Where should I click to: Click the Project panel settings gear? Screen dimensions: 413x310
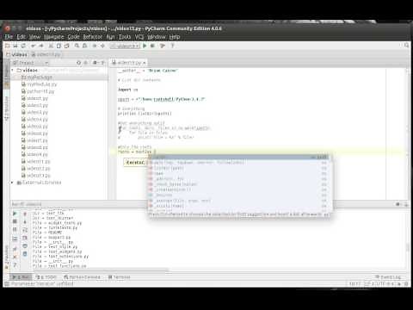(95, 63)
